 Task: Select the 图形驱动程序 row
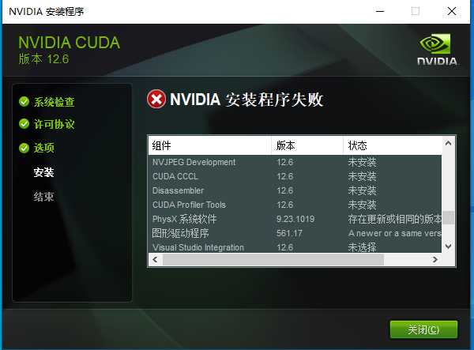coord(295,233)
